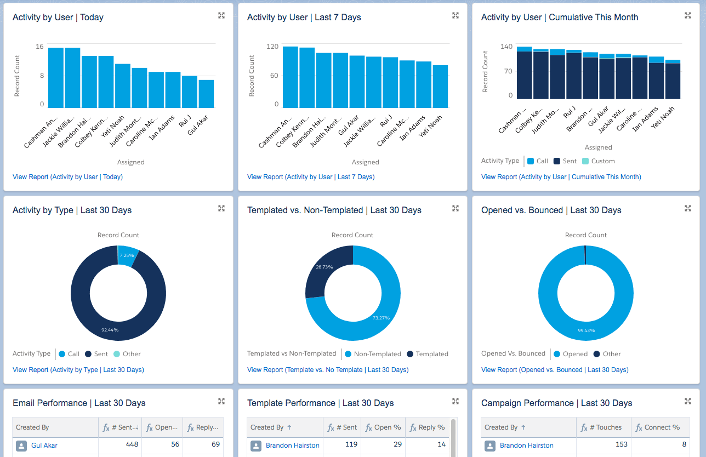Expand the Activity by User Today widget
The image size is (706, 457).
point(221,15)
